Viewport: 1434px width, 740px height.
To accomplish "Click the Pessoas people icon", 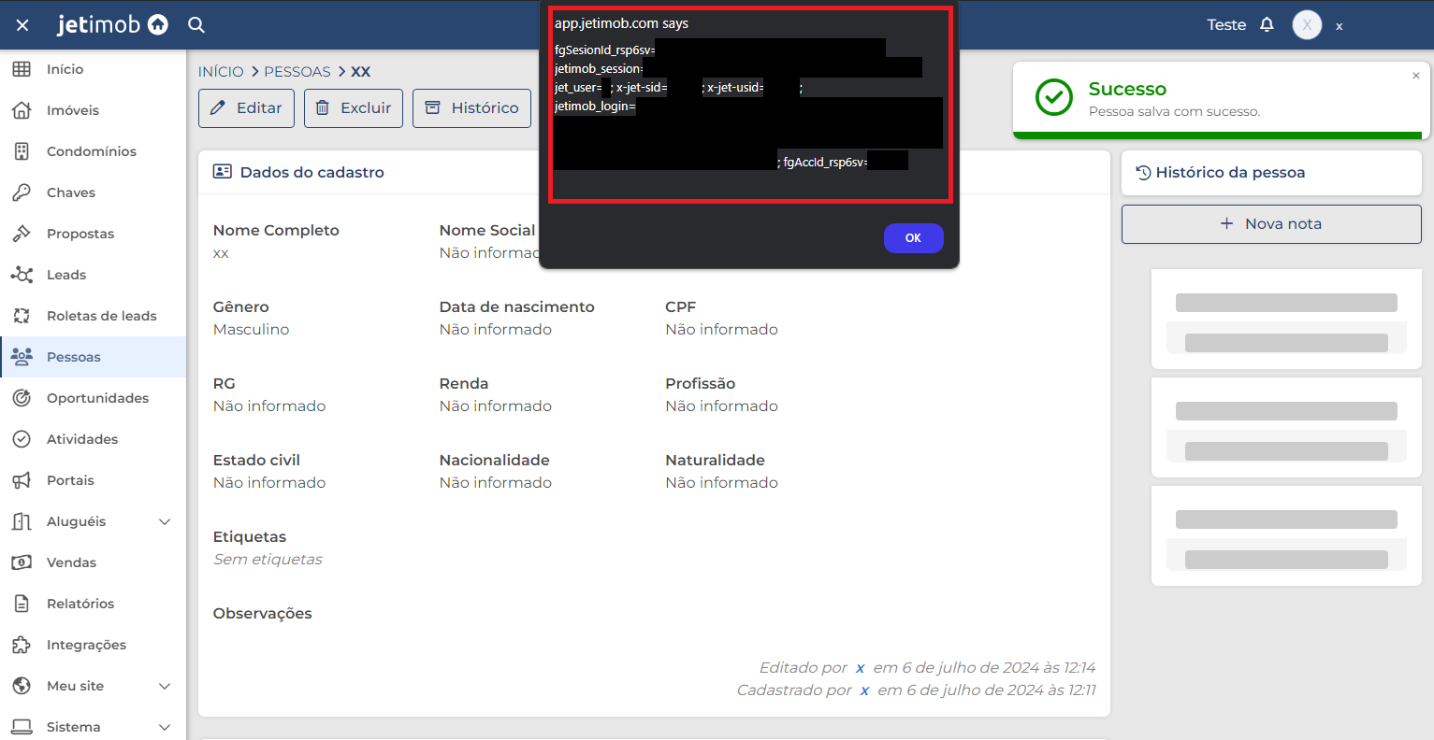I will pos(22,357).
